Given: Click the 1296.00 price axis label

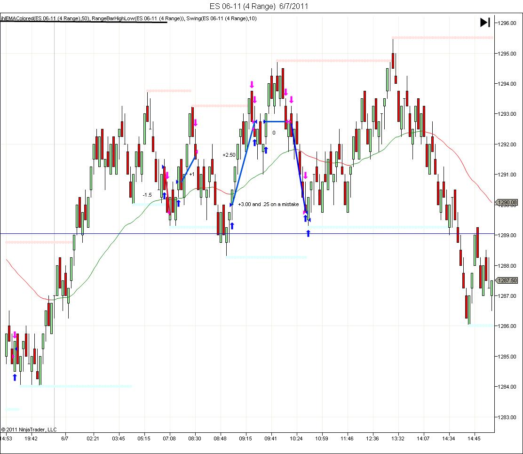Looking at the screenshot, I should 507,23.
